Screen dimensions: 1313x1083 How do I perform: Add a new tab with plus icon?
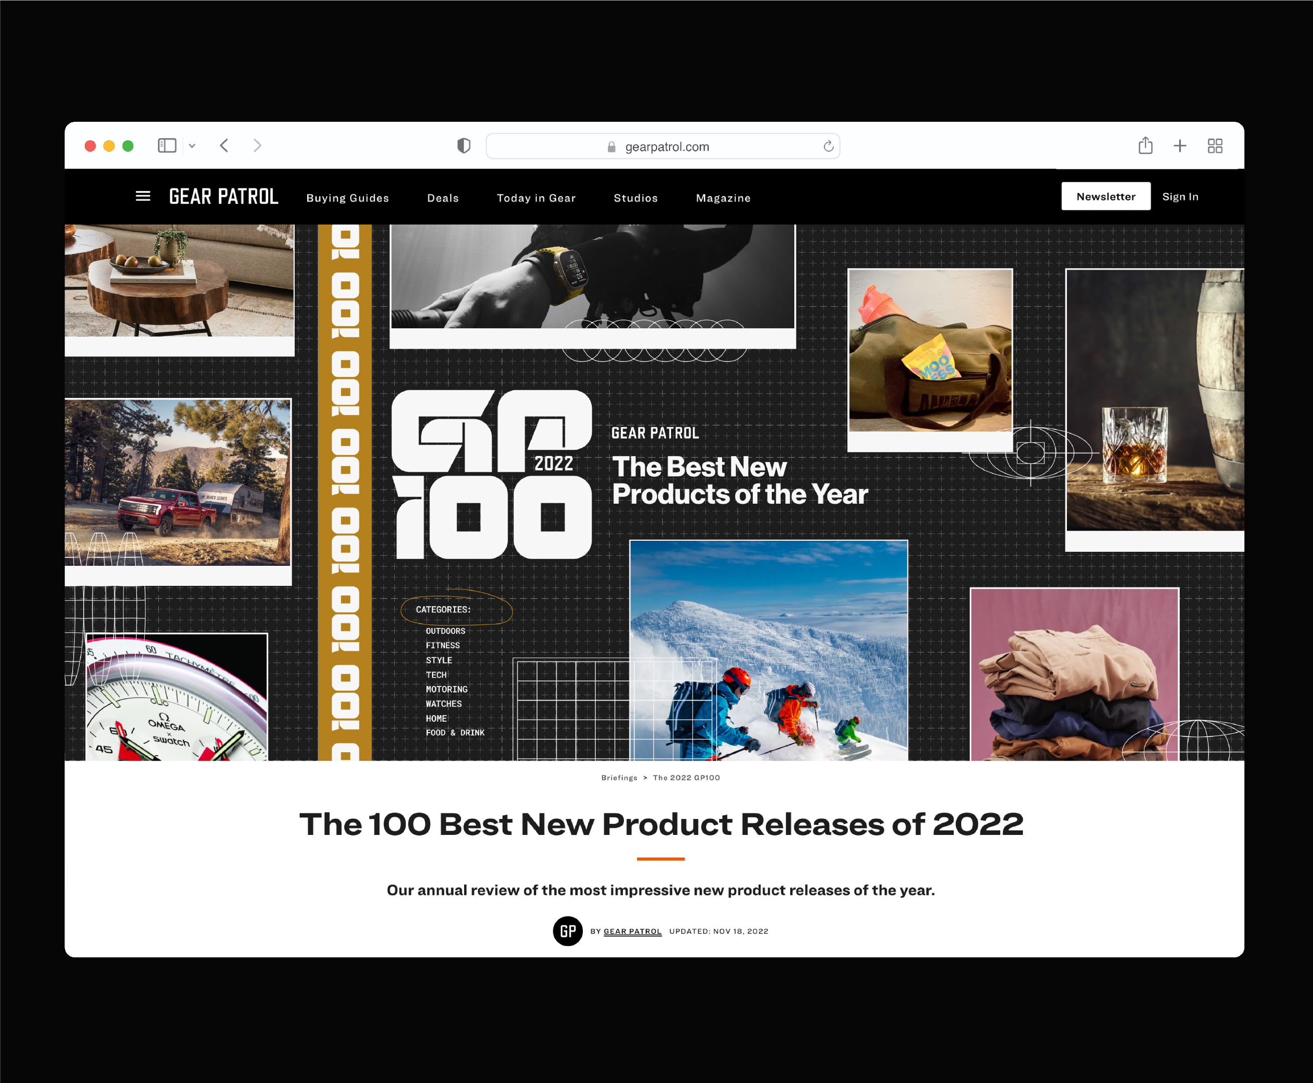[x=1179, y=146]
